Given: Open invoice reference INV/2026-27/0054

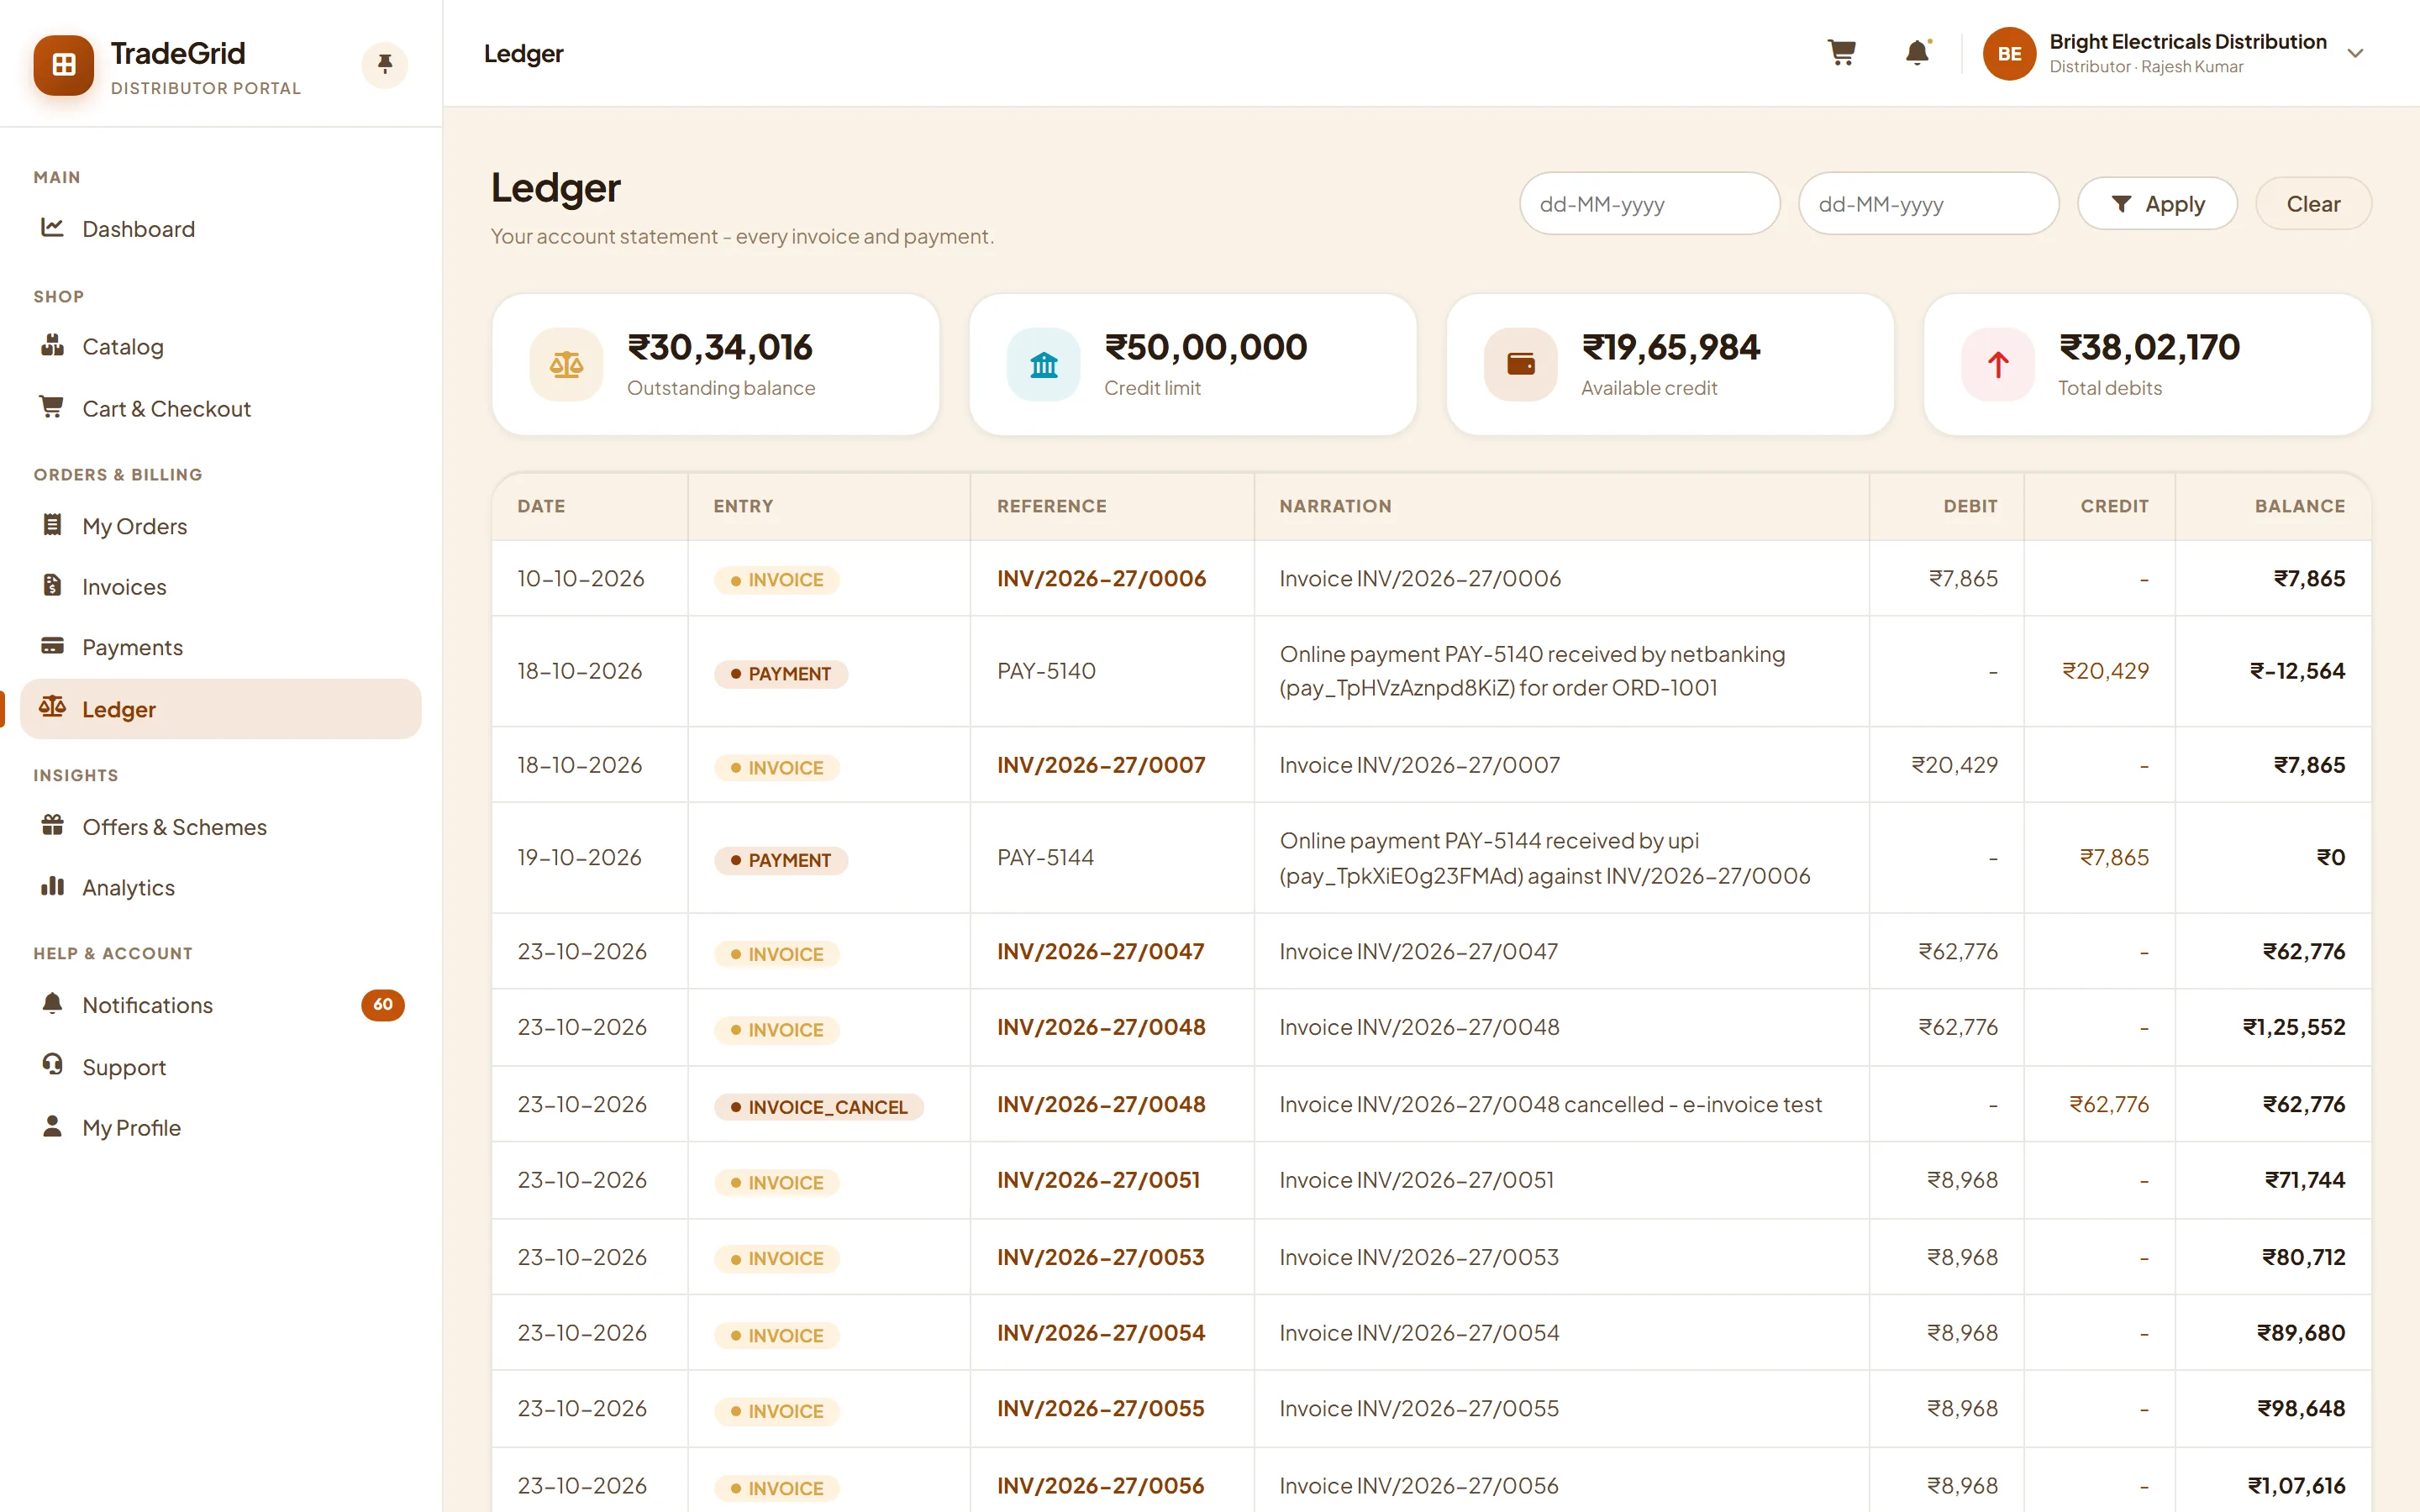Looking at the screenshot, I should tap(1101, 1333).
